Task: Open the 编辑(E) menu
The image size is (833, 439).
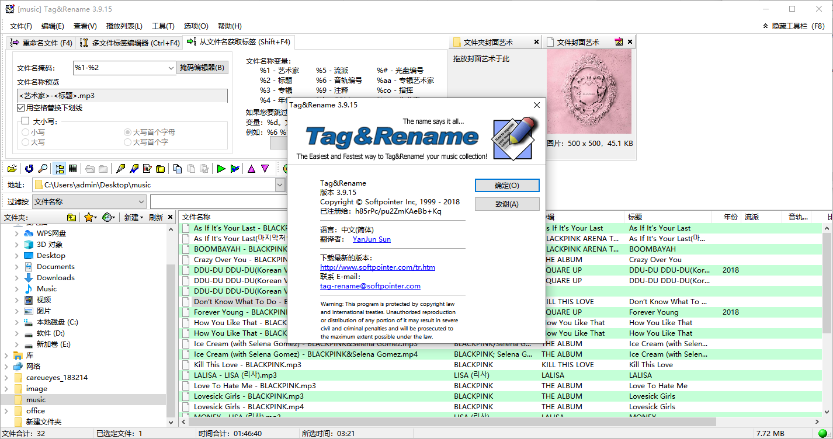Action: coord(53,26)
